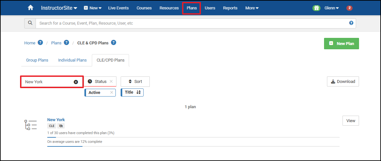This screenshot has width=381, height=161.
Task: Open Resources in the navigation bar
Action: click(169, 8)
